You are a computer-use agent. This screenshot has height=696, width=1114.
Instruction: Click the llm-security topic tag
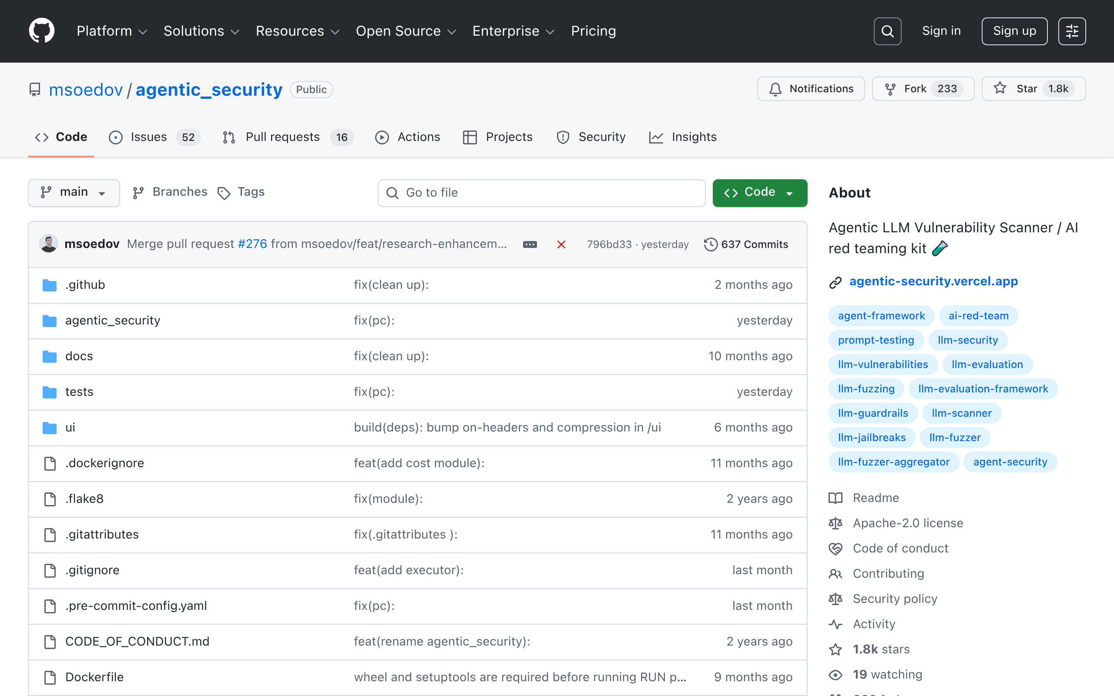pos(968,340)
